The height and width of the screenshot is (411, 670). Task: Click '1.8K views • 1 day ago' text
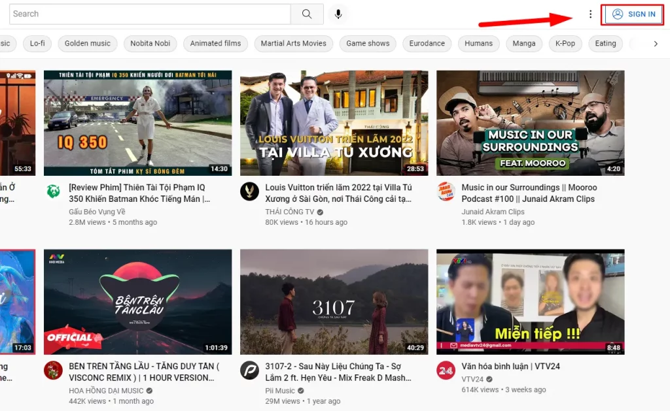click(498, 222)
